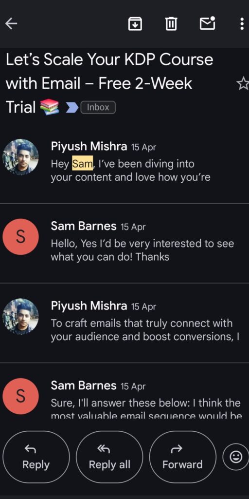Star this email thread
Screen dimensions: 249x499
coord(243,83)
